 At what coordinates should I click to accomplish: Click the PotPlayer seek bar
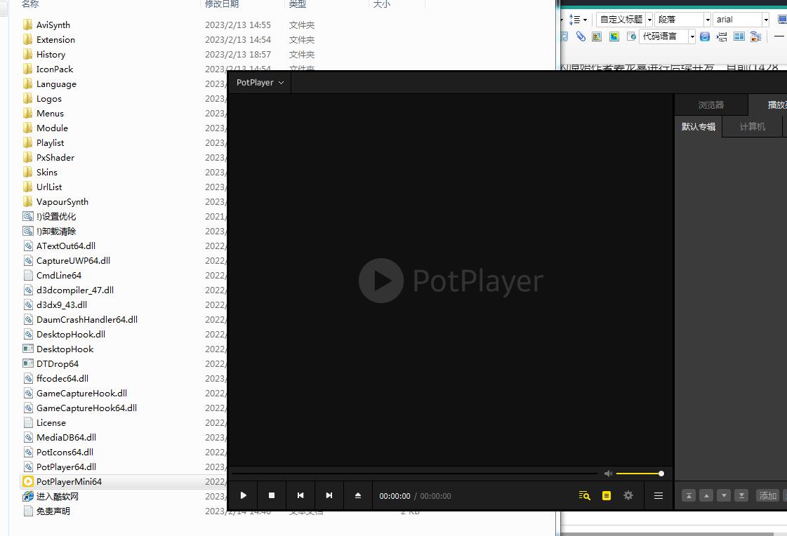[415, 474]
